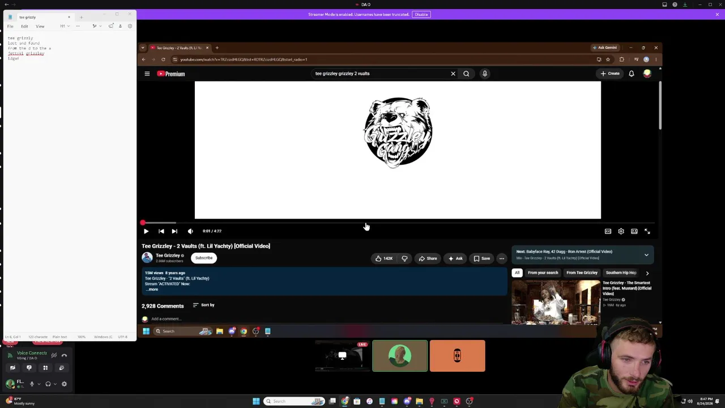The image size is (725, 408).
Task: Open Chrome tab search dropdown
Action: (143, 48)
